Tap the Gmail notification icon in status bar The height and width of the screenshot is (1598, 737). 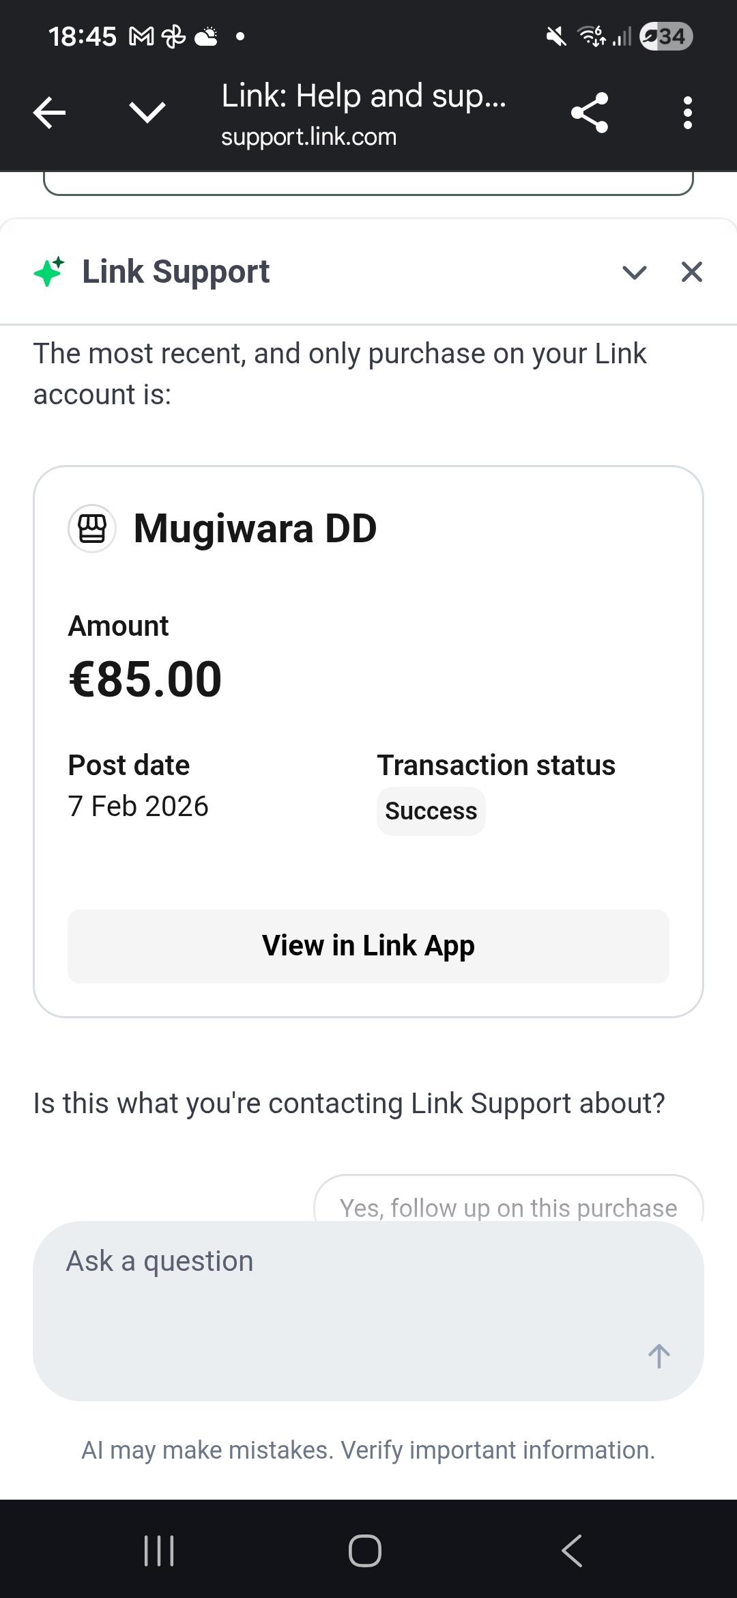141,36
